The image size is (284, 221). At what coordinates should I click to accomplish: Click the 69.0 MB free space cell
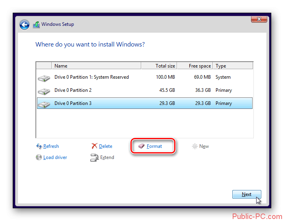202,77
